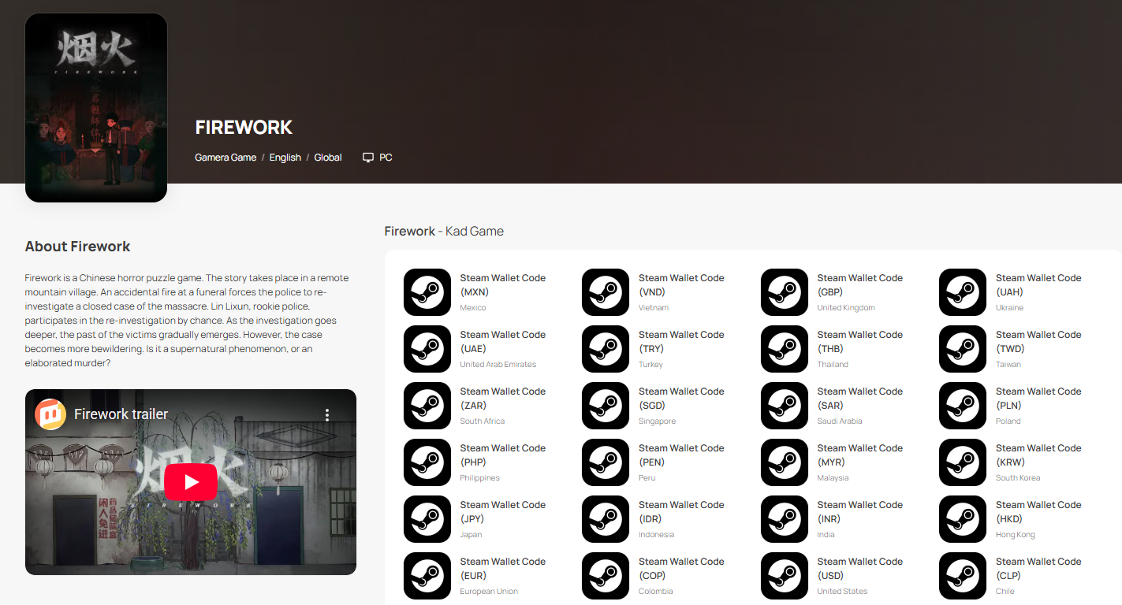Click the Steam icon for Turkey (TRY)
This screenshot has height=605, width=1122.
(x=605, y=349)
